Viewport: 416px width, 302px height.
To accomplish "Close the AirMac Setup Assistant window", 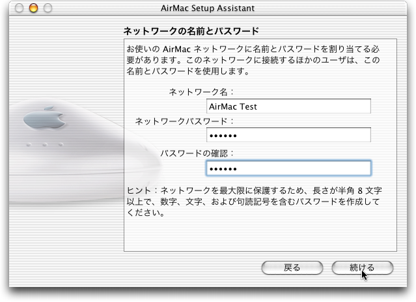I will pyautogui.click(x=20, y=8).
